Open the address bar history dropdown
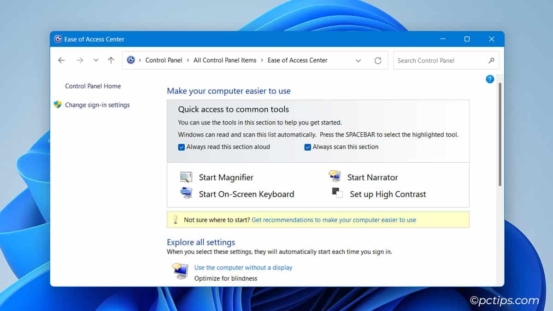Viewport: 553px width, 311px height. (358, 60)
